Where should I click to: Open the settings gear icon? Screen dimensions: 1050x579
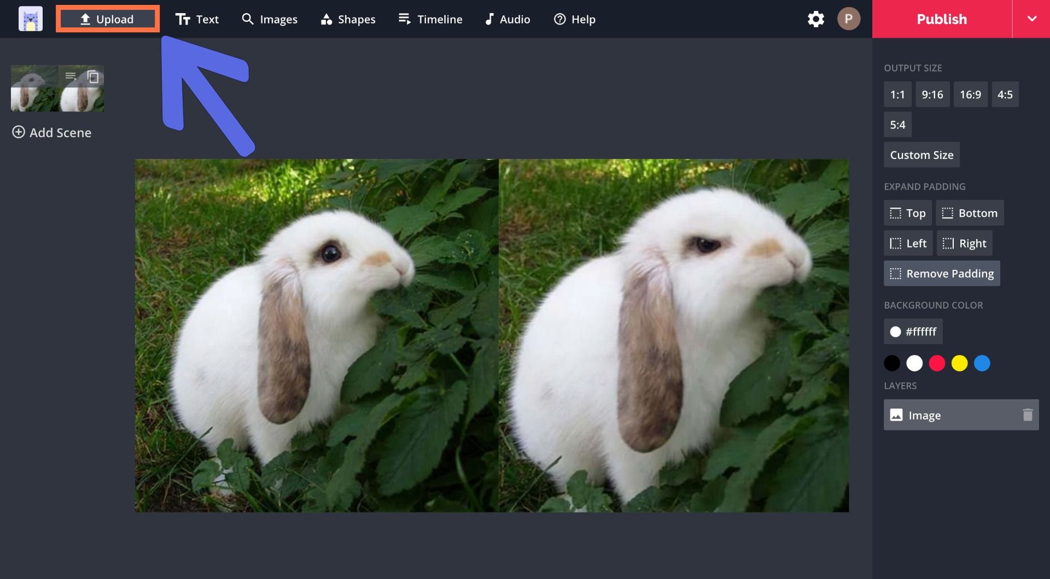(815, 19)
